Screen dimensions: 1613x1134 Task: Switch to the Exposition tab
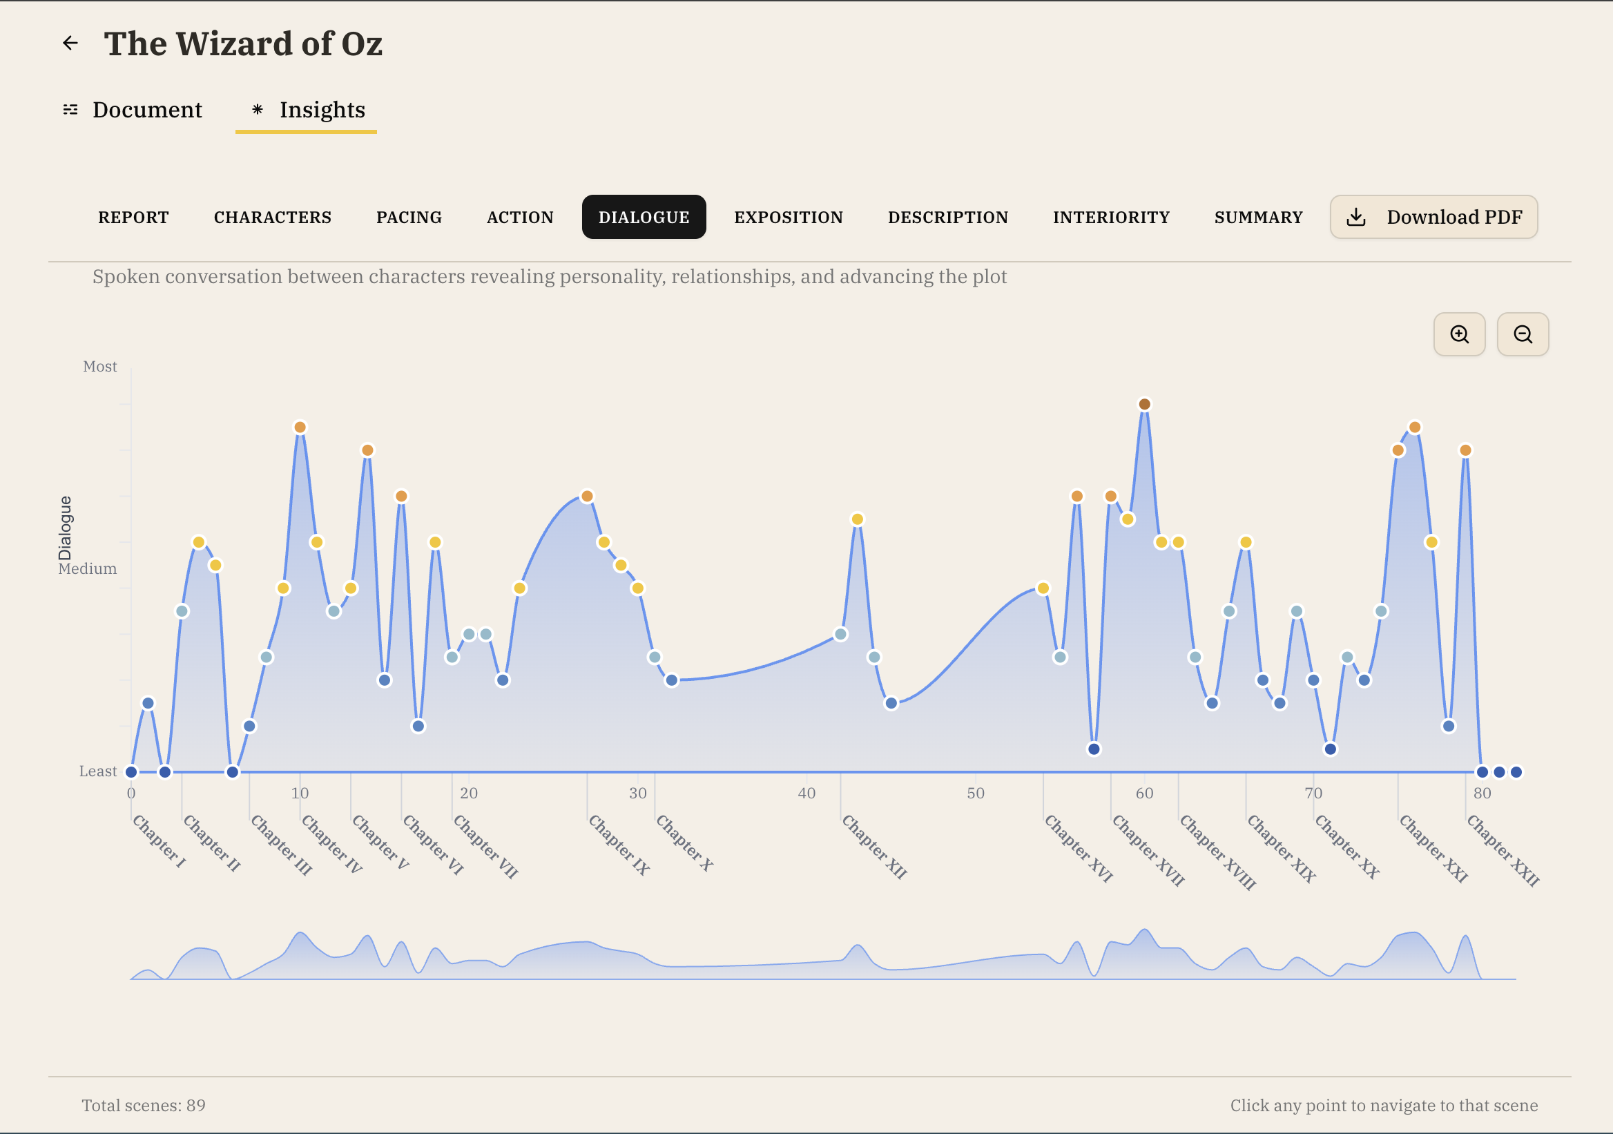point(789,217)
